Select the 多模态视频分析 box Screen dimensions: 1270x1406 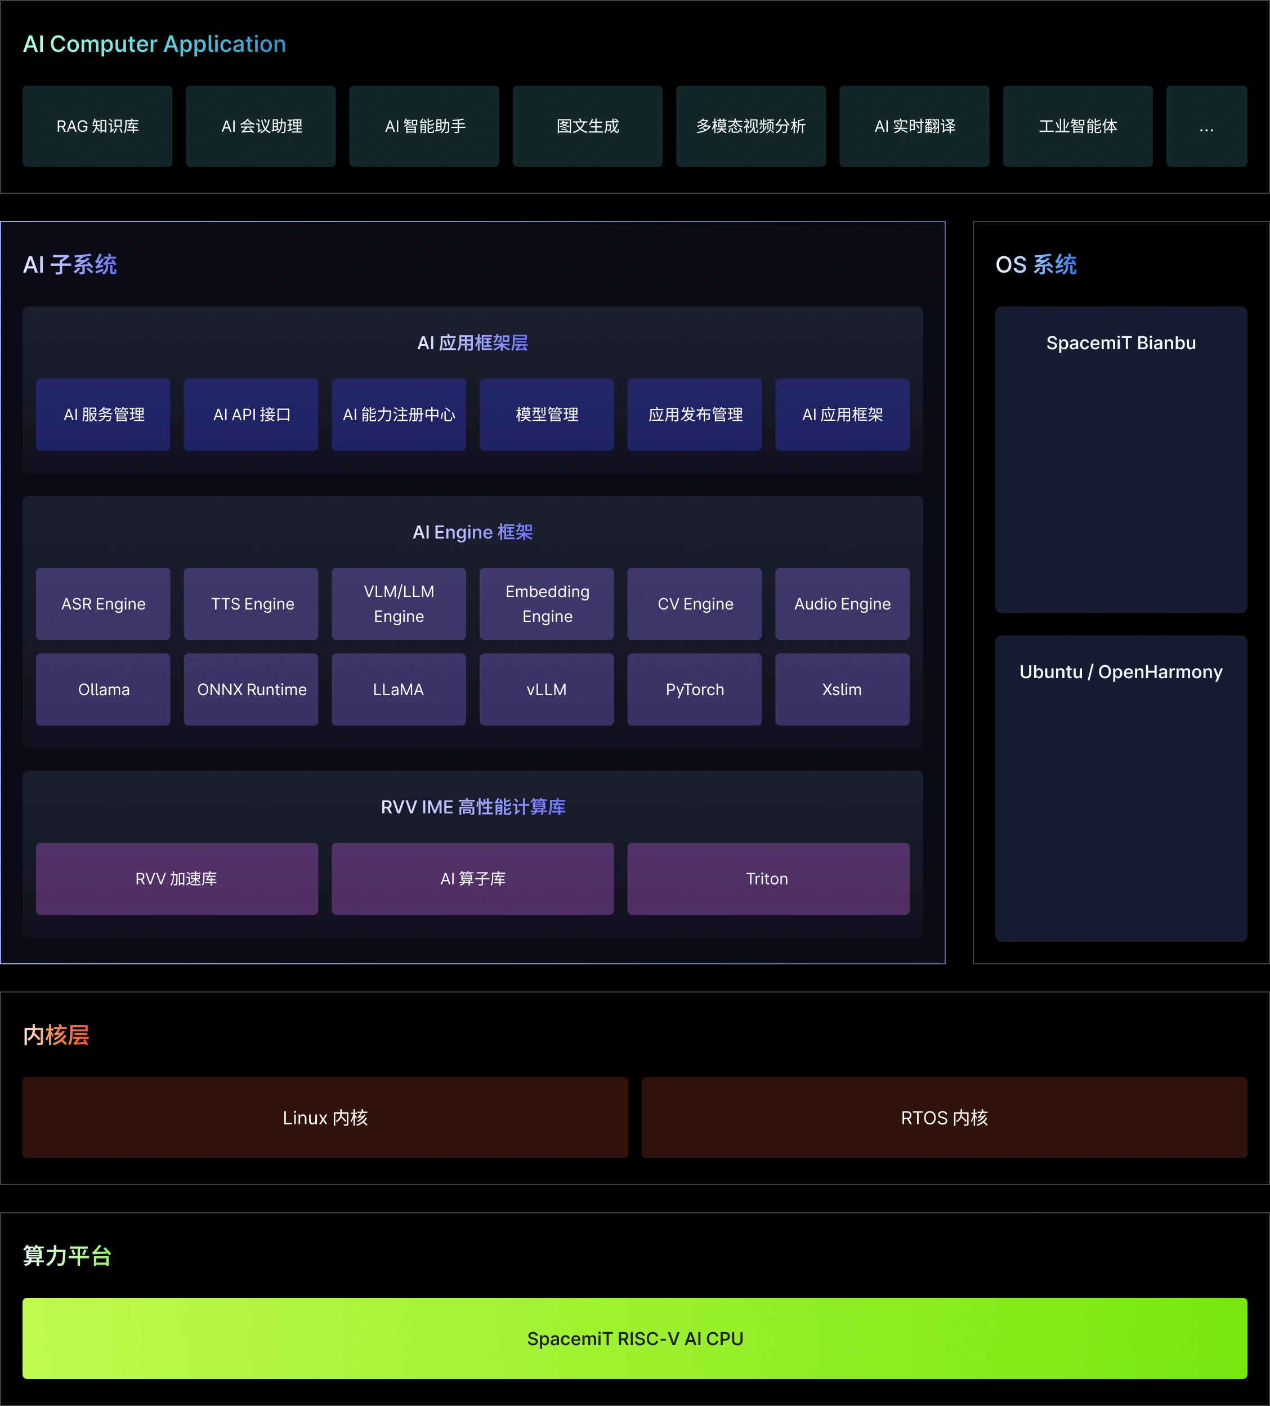(x=751, y=126)
